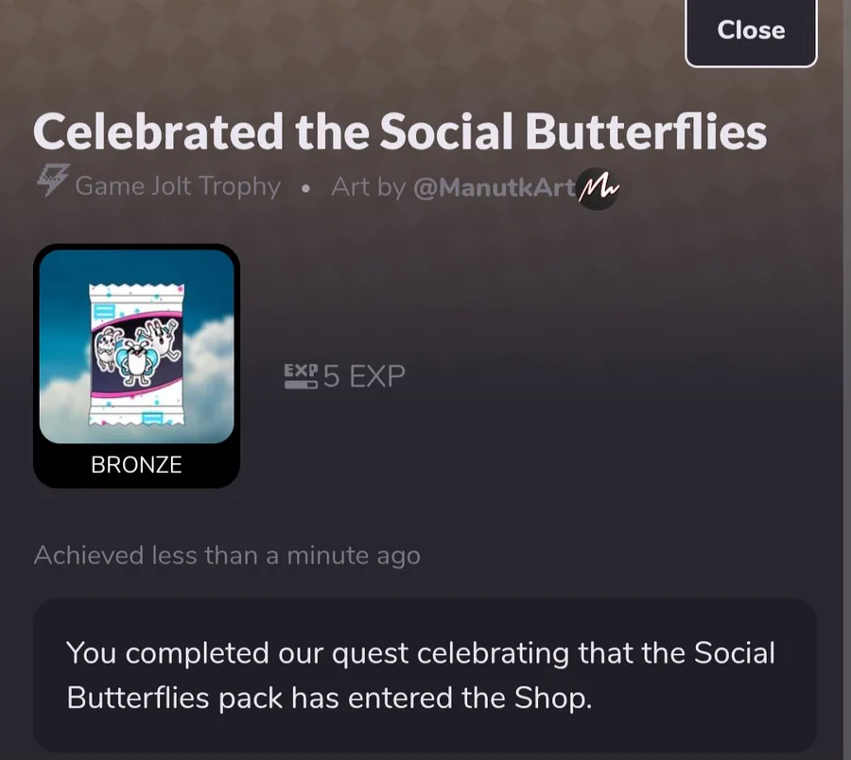Close the trophy details popup
This screenshot has width=851, height=760.
(x=751, y=31)
